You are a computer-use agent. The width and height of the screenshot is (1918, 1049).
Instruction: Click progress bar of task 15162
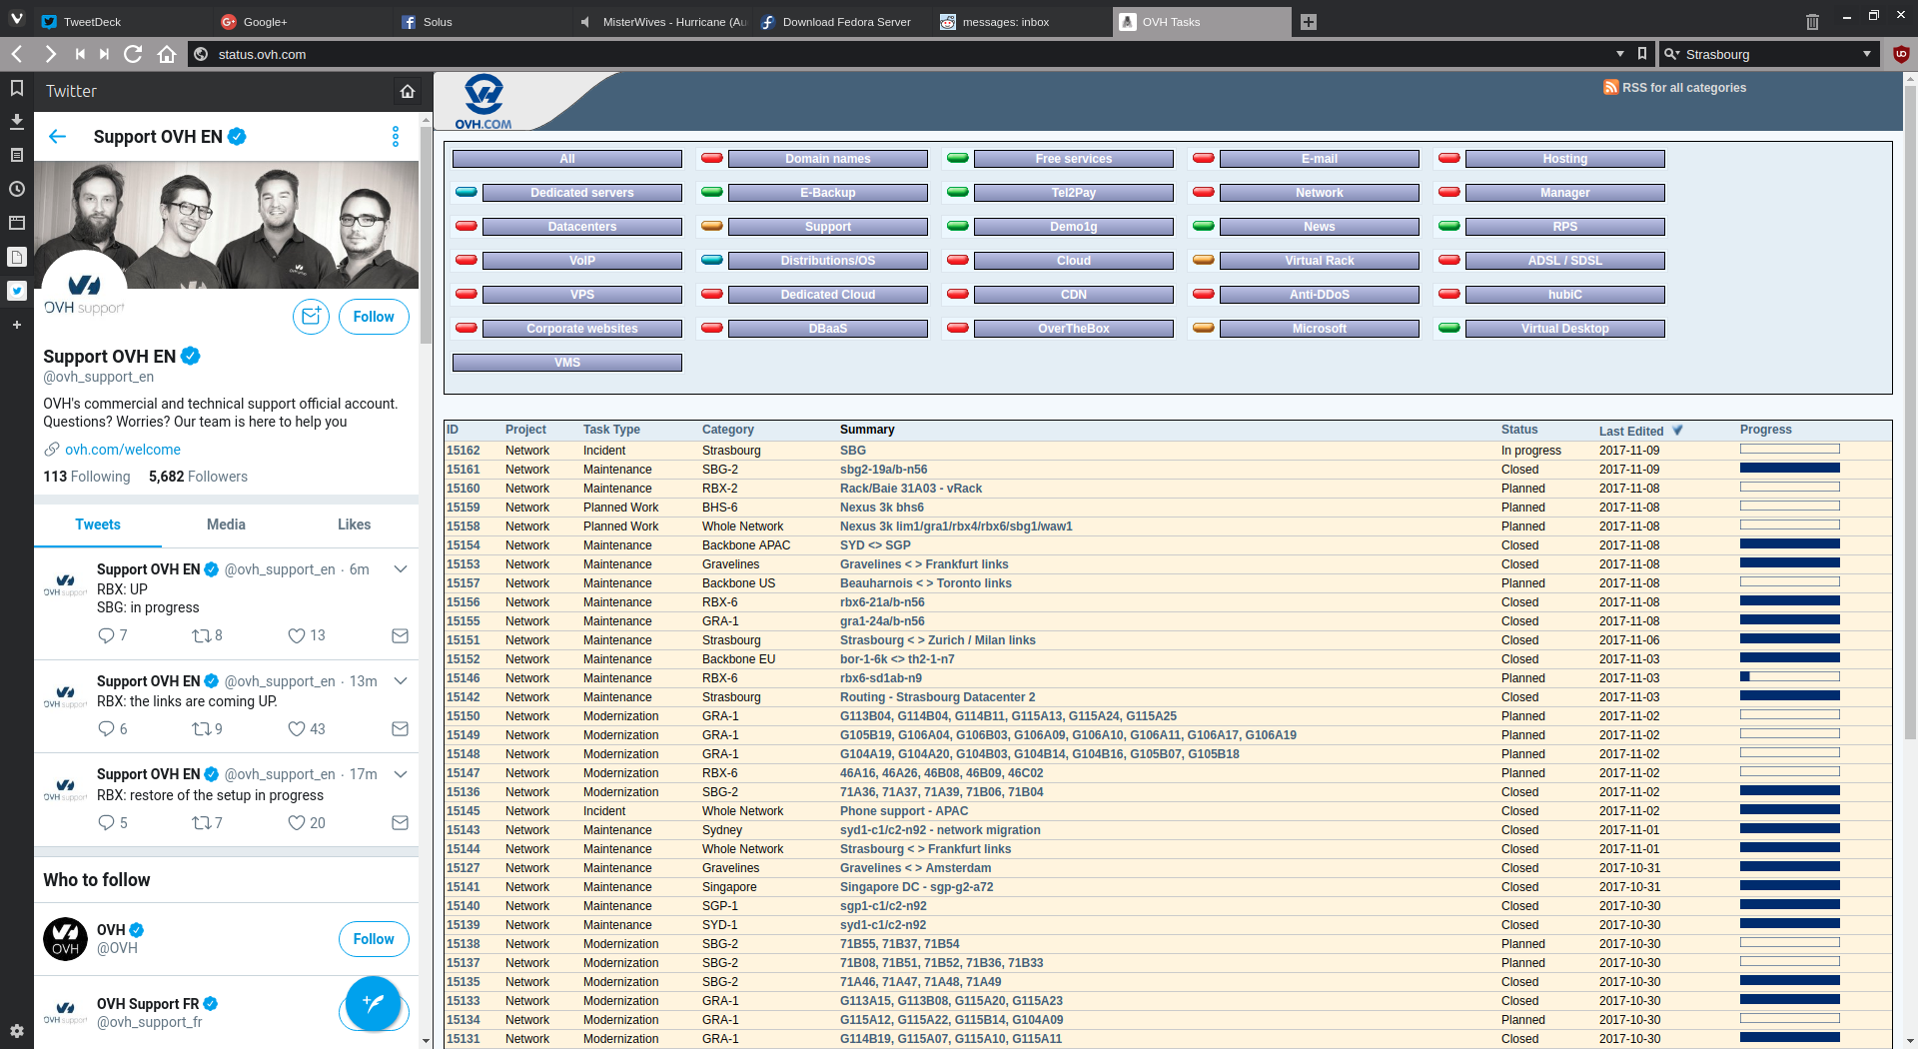[x=1790, y=449]
